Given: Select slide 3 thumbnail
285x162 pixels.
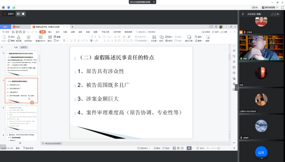Looking at the screenshot, I should coord(21,63).
